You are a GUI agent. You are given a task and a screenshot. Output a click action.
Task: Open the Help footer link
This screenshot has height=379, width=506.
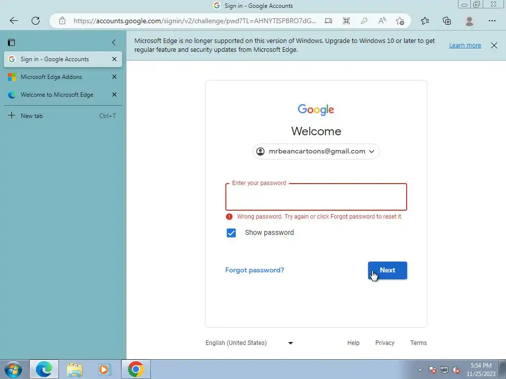point(353,343)
